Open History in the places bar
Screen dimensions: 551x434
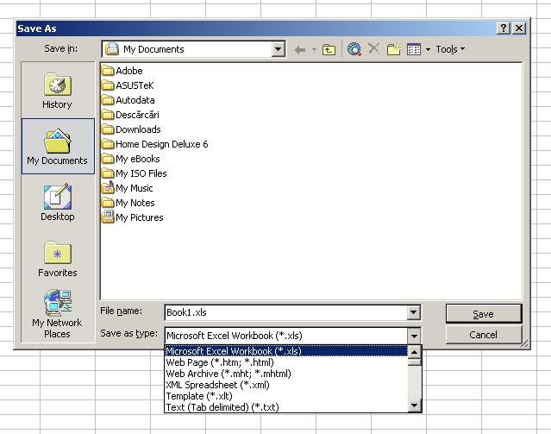pos(57,91)
